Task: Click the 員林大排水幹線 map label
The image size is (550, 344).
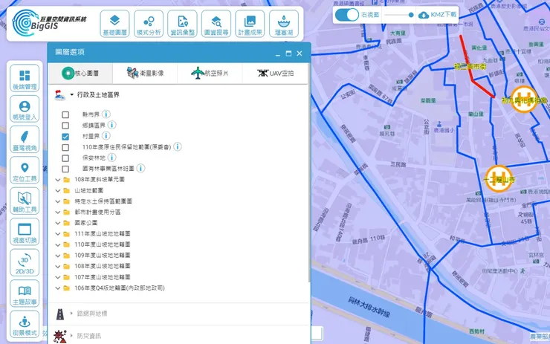Action: coord(369,307)
